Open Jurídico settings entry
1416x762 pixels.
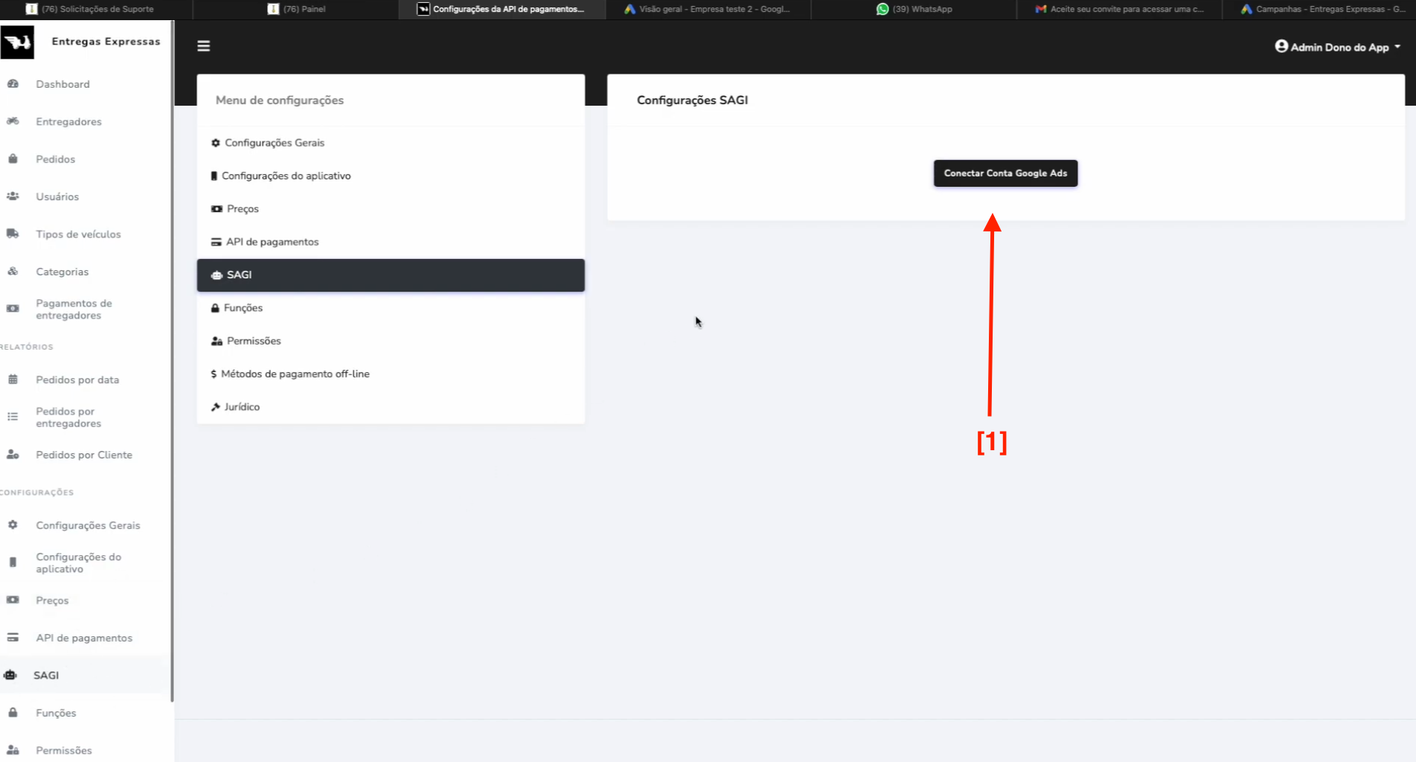tap(242, 407)
